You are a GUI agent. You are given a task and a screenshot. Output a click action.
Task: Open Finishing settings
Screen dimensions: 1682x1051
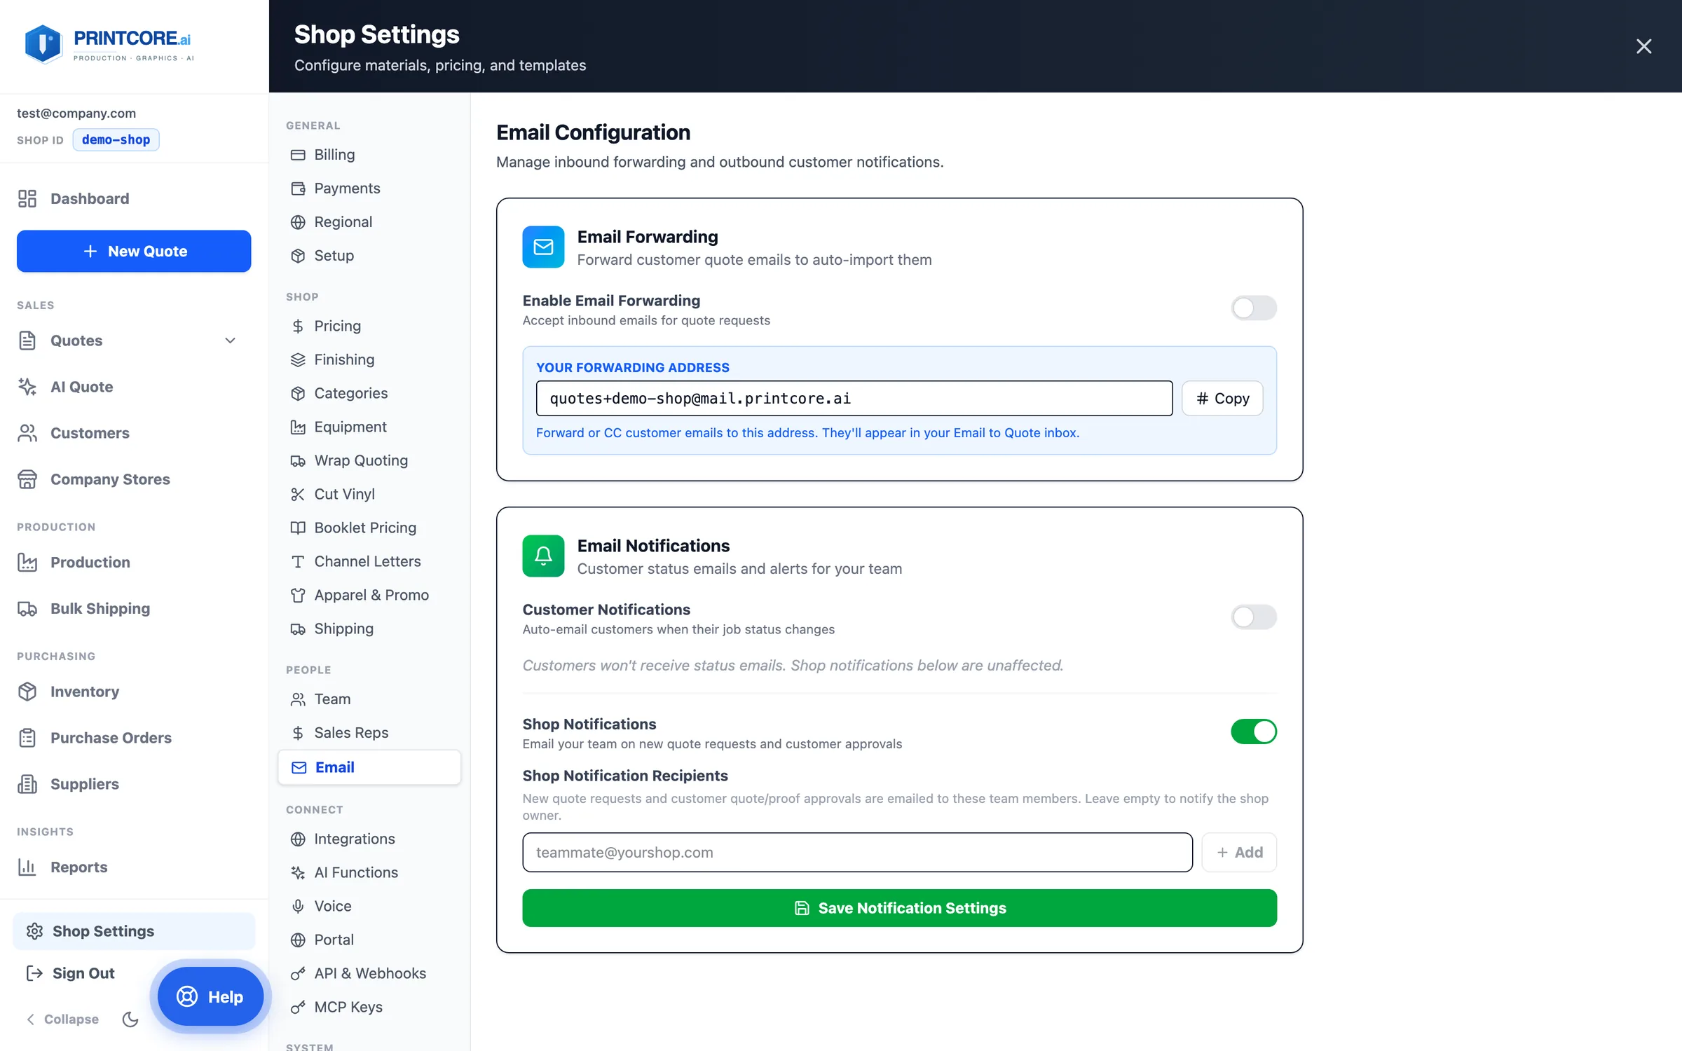click(369, 359)
